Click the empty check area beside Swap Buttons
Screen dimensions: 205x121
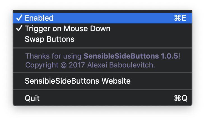pyautogui.click(x=19, y=39)
